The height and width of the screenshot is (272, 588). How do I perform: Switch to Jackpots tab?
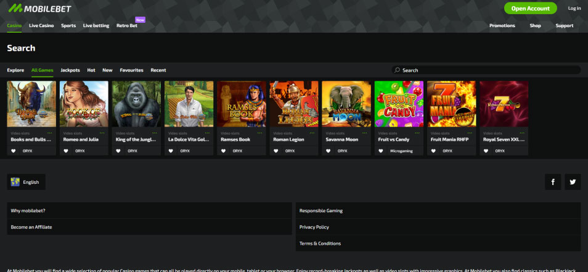[x=70, y=70]
